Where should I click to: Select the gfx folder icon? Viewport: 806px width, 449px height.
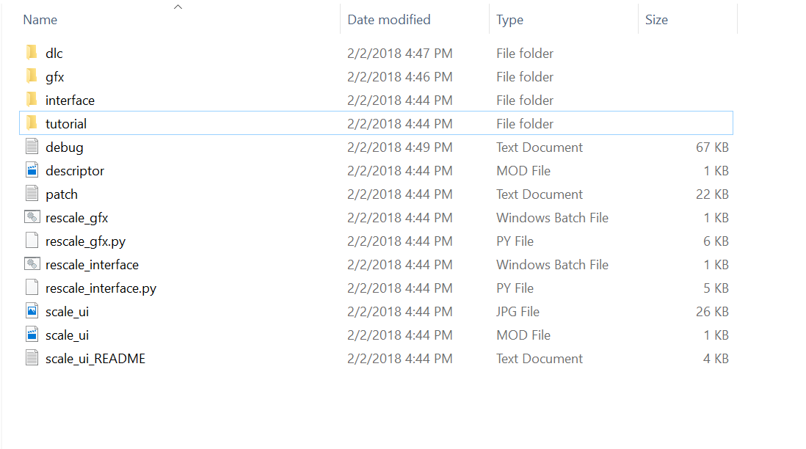click(x=32, y=77)
